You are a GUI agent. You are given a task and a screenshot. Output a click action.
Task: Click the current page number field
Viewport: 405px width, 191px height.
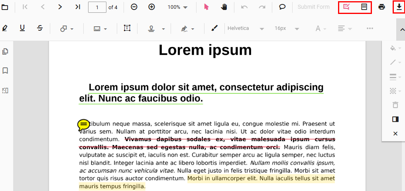[97, 7]
